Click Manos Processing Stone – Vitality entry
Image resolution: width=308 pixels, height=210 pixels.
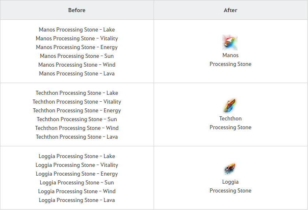click(77, 38)
